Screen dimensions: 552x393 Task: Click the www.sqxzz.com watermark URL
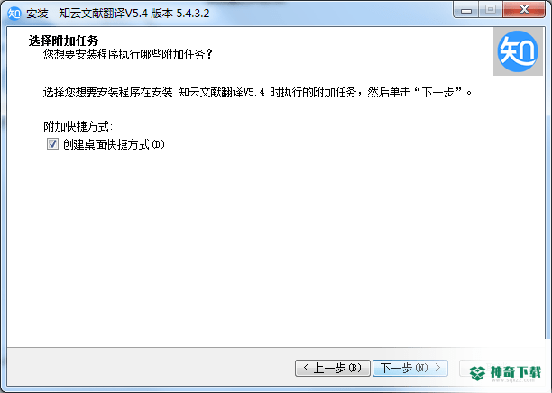point(513,380)
